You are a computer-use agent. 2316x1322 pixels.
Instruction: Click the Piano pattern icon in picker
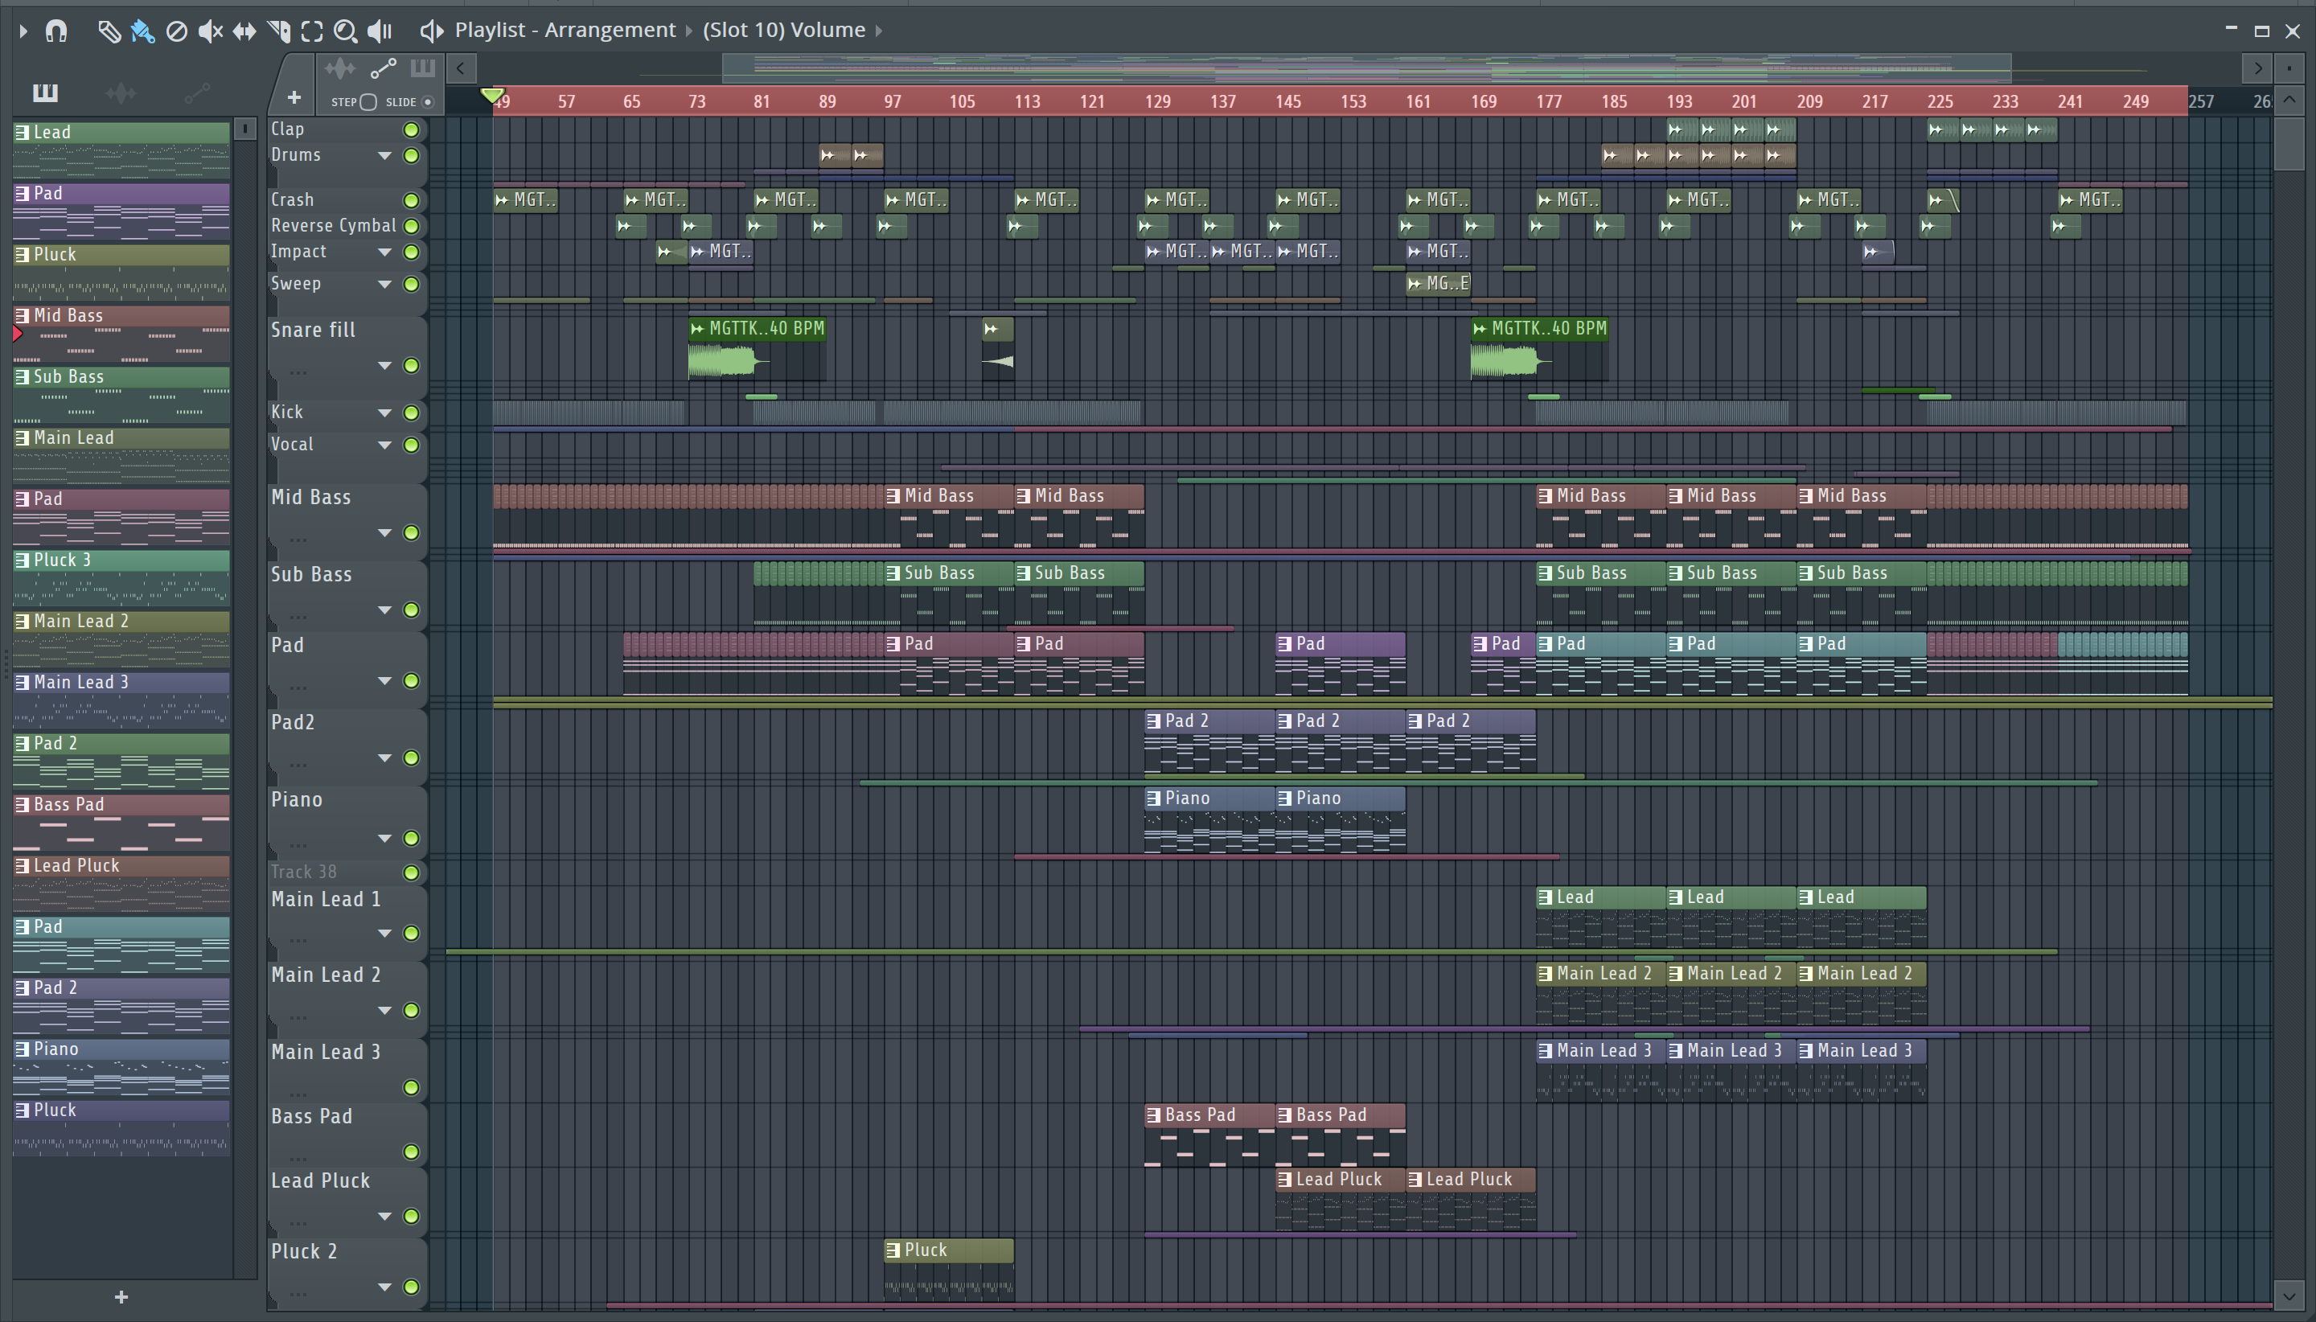click(22, 1049)
